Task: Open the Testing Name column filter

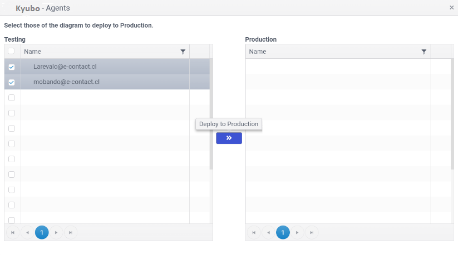Action: point(183,52)
